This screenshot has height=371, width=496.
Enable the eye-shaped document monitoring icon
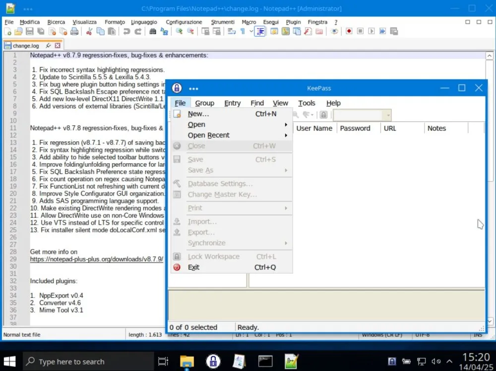point(334,31)
